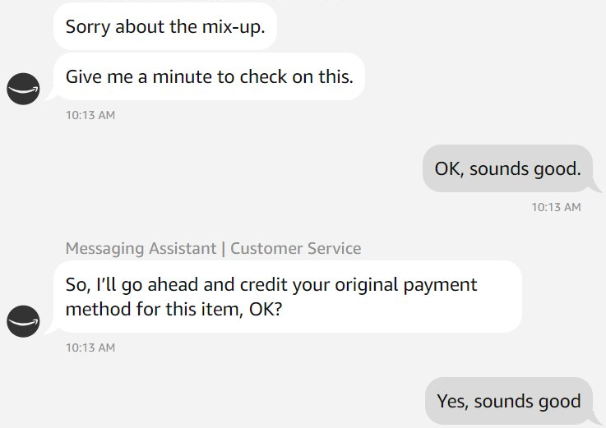Screen dimensions: 606x428
Task: Select the "Sorry about the mix-up." message bubble
Action: coord(165,25)
